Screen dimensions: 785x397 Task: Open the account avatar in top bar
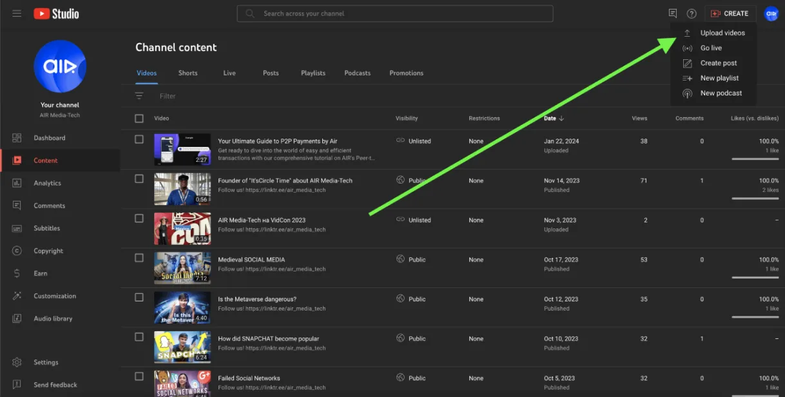(x=771, y=14)
